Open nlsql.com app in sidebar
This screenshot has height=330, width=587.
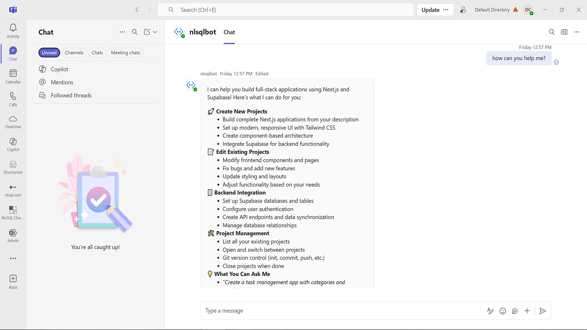tap(13, 190)
